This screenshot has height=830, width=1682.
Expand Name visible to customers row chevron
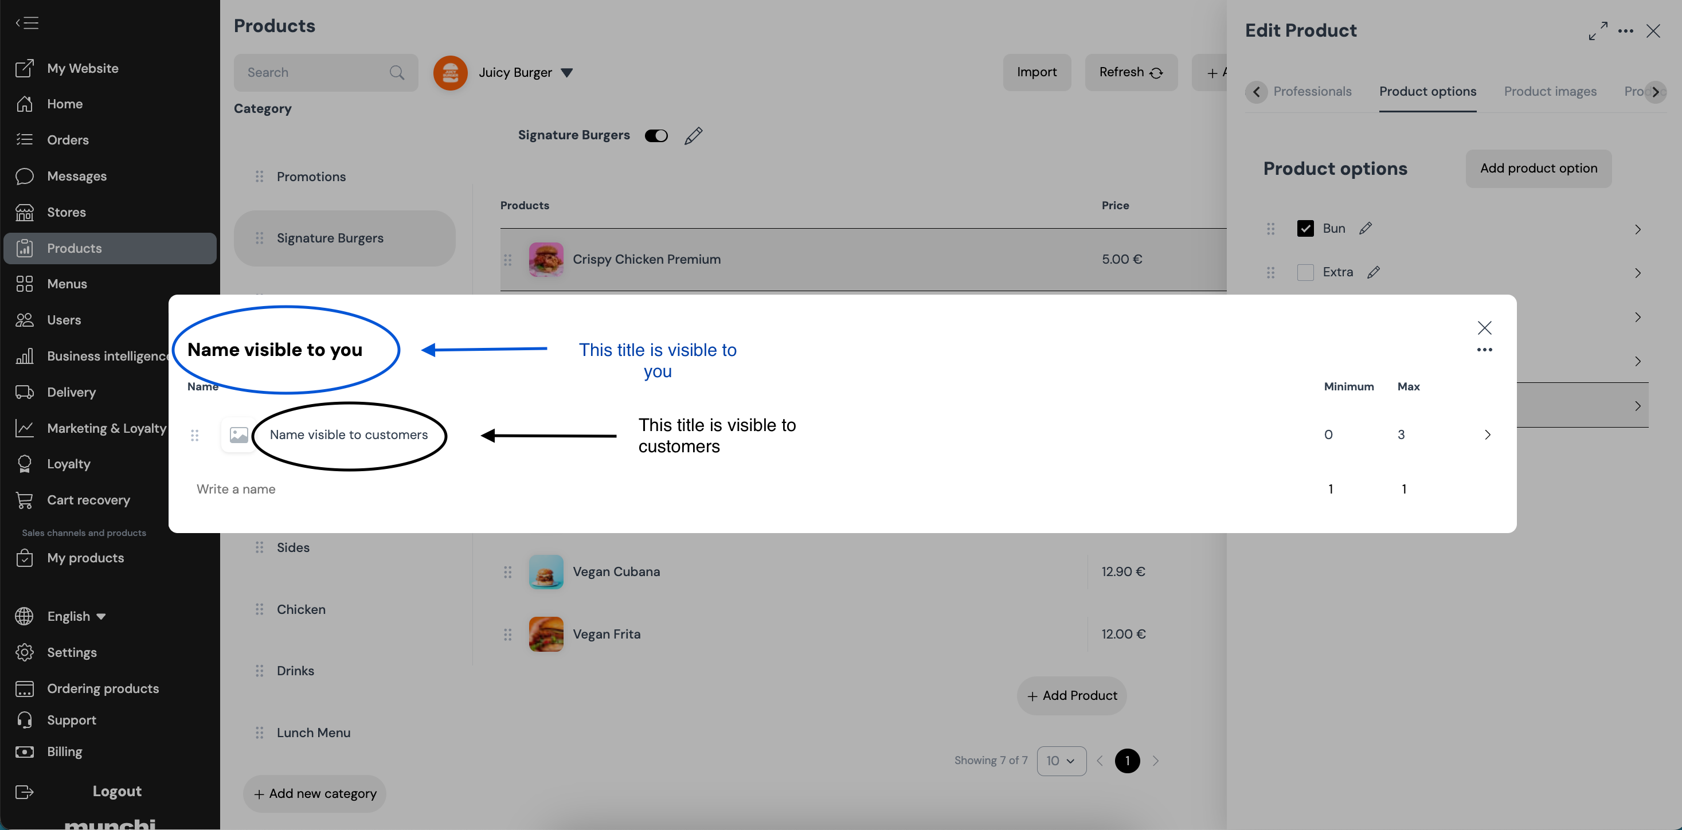(x=1487, y=434)
